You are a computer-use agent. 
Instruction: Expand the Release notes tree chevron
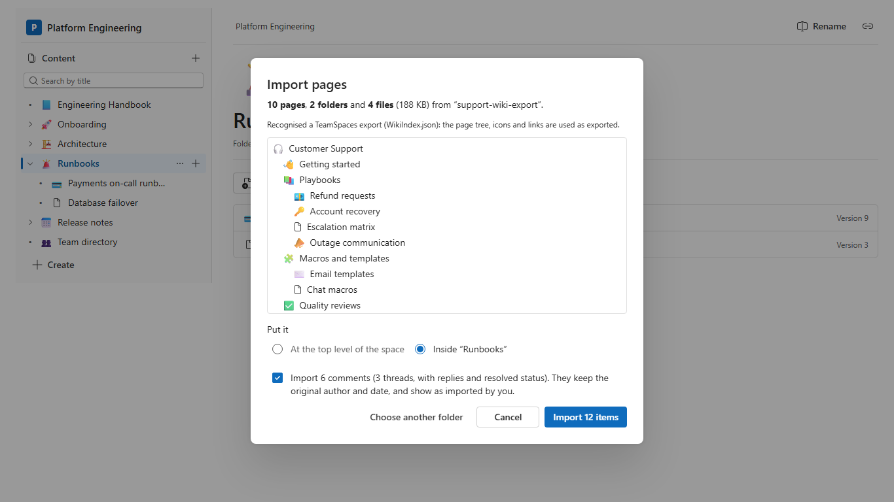30,222
